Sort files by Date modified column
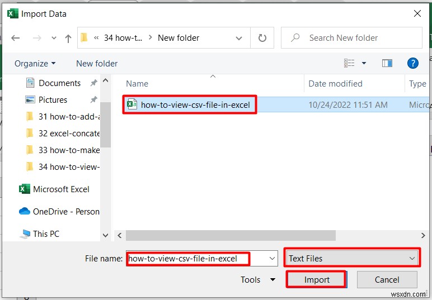The image size is (432, 300). [335, 84]
